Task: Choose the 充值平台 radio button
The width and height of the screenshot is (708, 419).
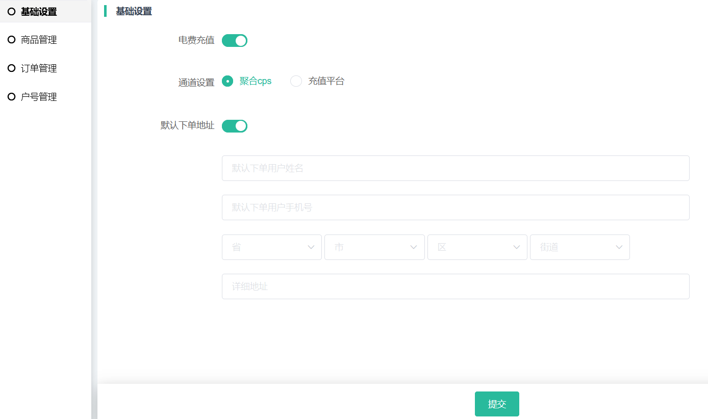Action: [x=296, y=81]
